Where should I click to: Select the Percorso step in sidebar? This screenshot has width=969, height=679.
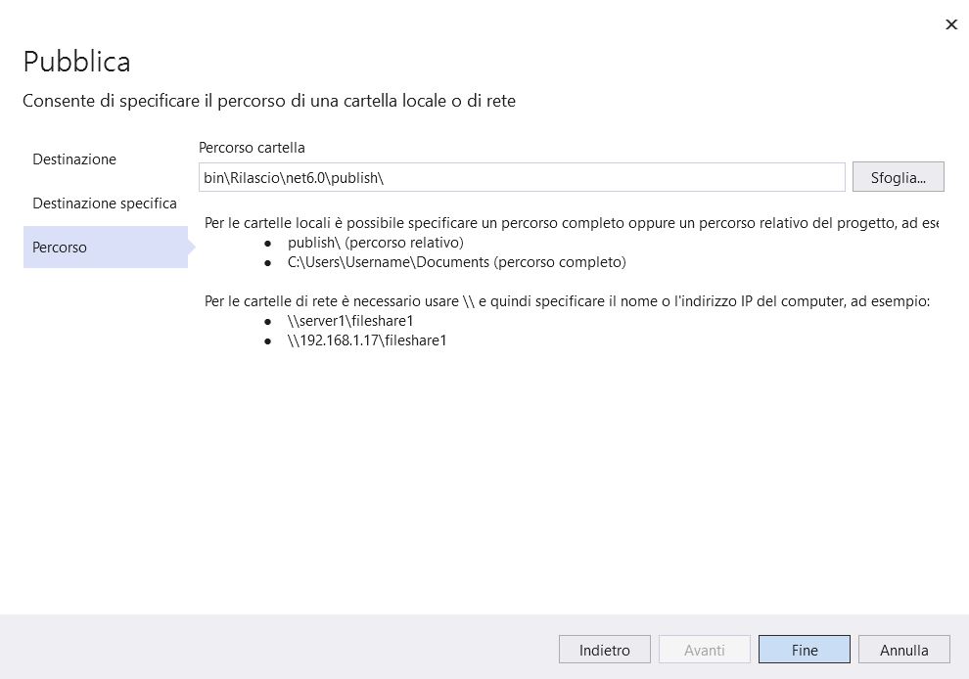pos(106,248)
